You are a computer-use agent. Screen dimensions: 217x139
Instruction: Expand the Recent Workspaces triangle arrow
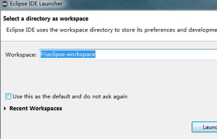pos(5,108)
